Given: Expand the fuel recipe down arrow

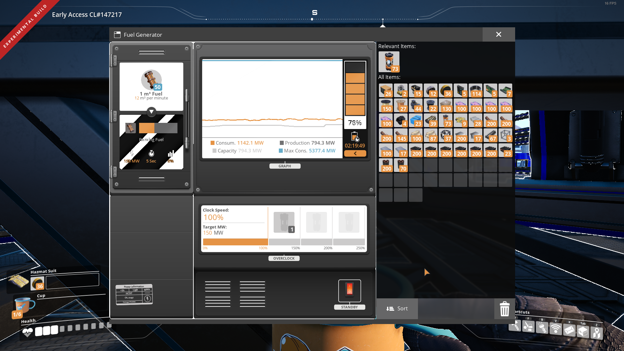Looking at the screenshot, I should click(x=151, y=112).
